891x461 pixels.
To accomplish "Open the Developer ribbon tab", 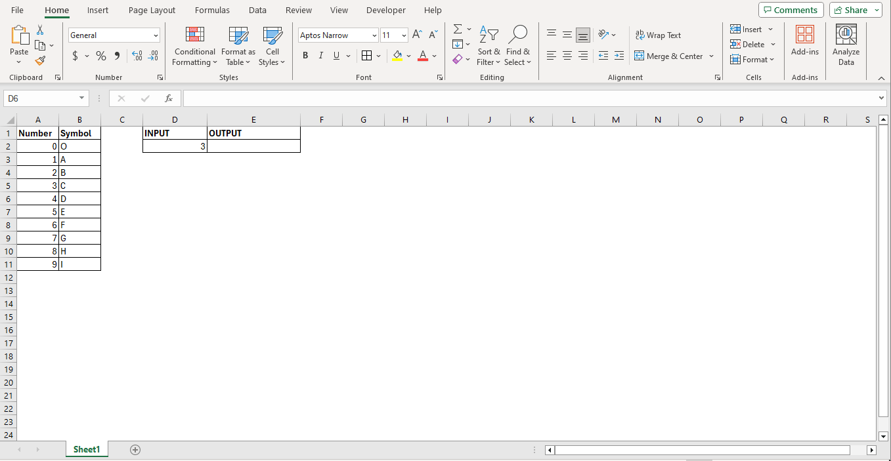I will 385,10.
